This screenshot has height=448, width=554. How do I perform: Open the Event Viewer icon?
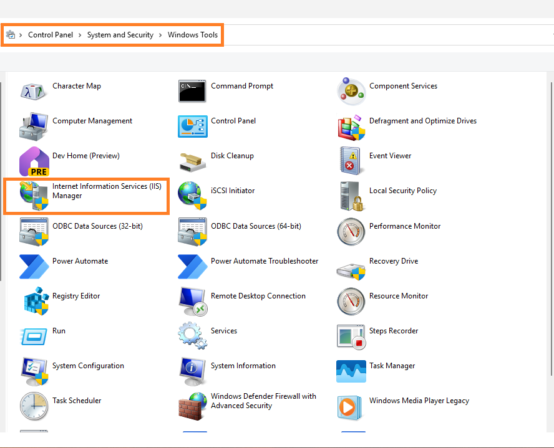[x=351, y=161]
